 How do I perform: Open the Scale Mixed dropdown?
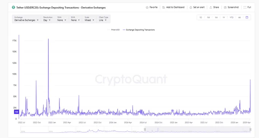89,19
